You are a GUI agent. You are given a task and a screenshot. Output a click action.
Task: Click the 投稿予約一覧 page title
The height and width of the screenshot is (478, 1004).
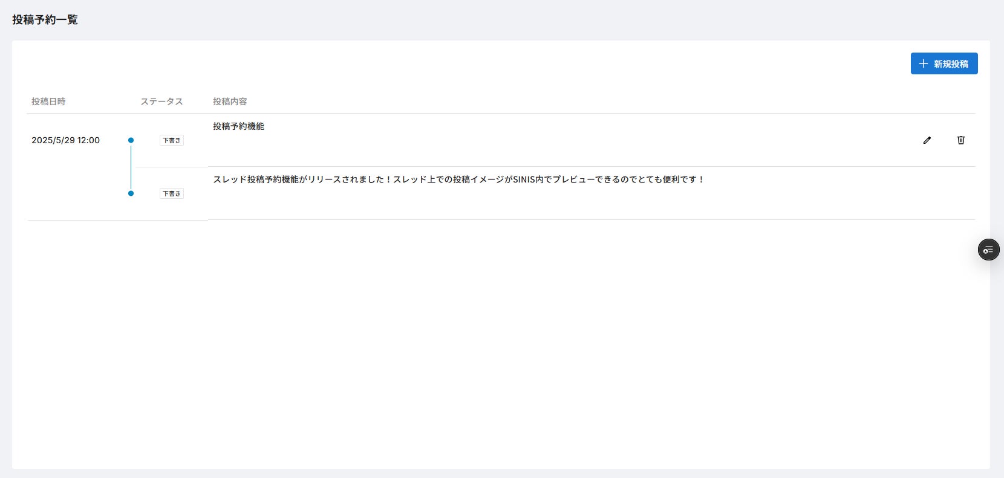pyautogui.click(x=45, y=19)
